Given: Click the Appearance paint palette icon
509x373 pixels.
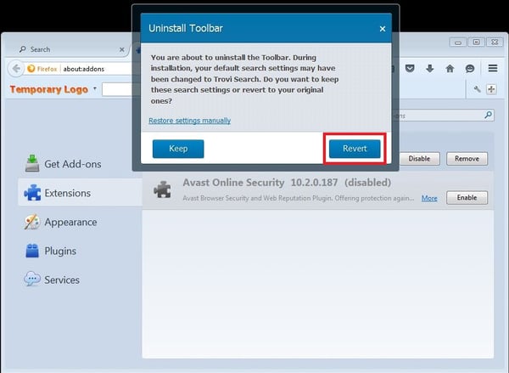Looking at the screenshot, I should [32, 222].
